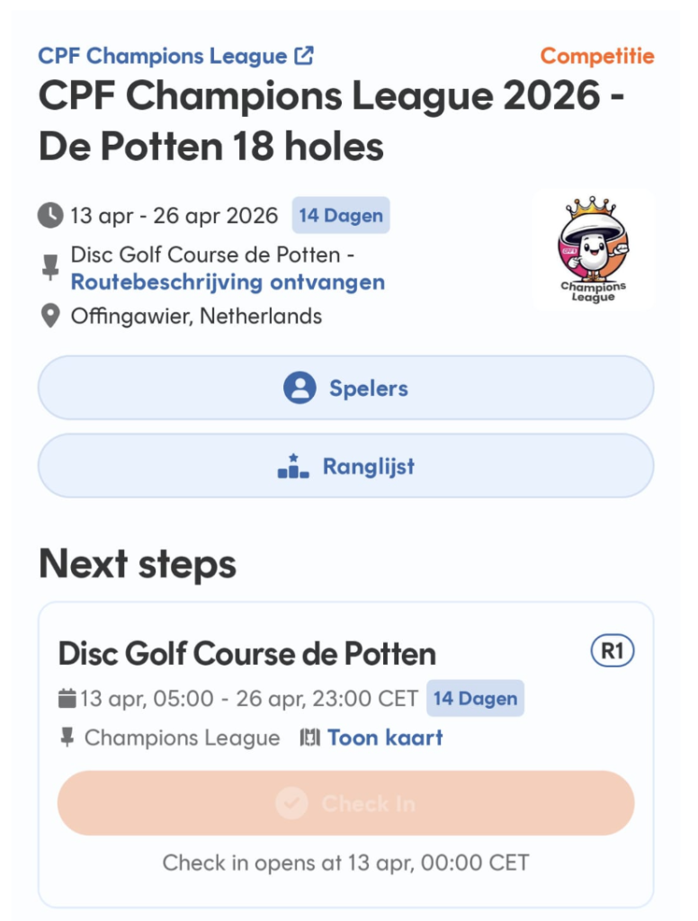Click the location marker icon near Offingawier
698x921 pixels.
point(50,316)
